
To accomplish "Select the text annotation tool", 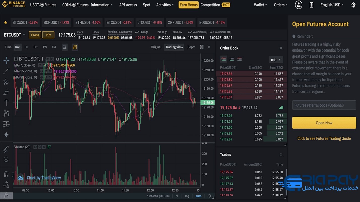I will click(6, 103).
